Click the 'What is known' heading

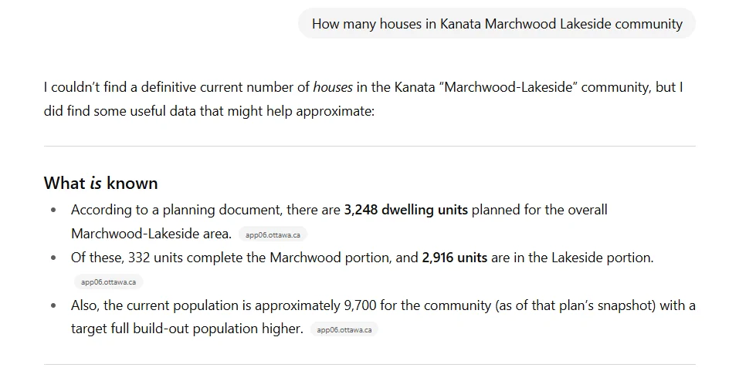coord(101,183)
